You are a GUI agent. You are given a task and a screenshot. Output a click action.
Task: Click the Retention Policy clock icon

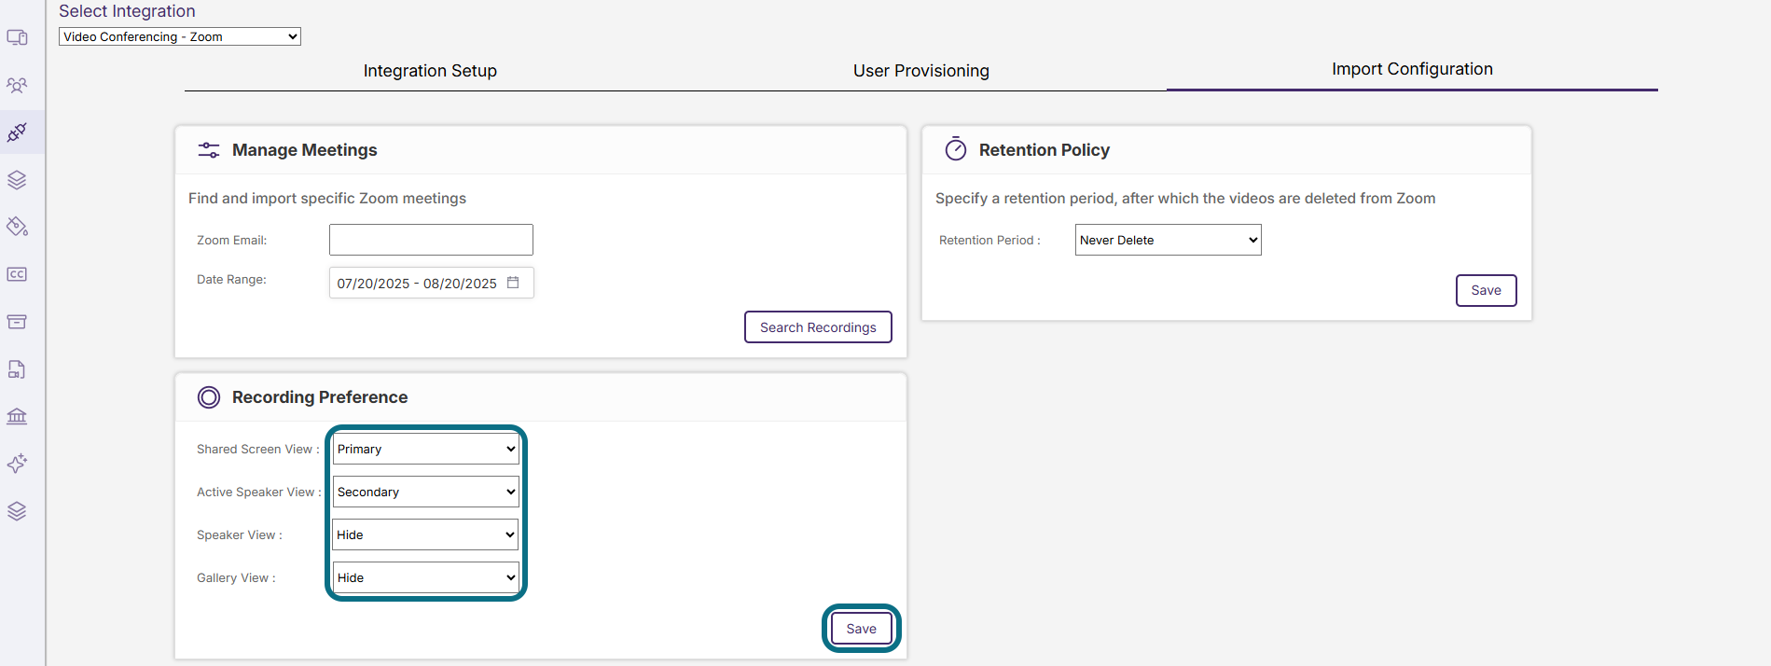coord(956,149)
